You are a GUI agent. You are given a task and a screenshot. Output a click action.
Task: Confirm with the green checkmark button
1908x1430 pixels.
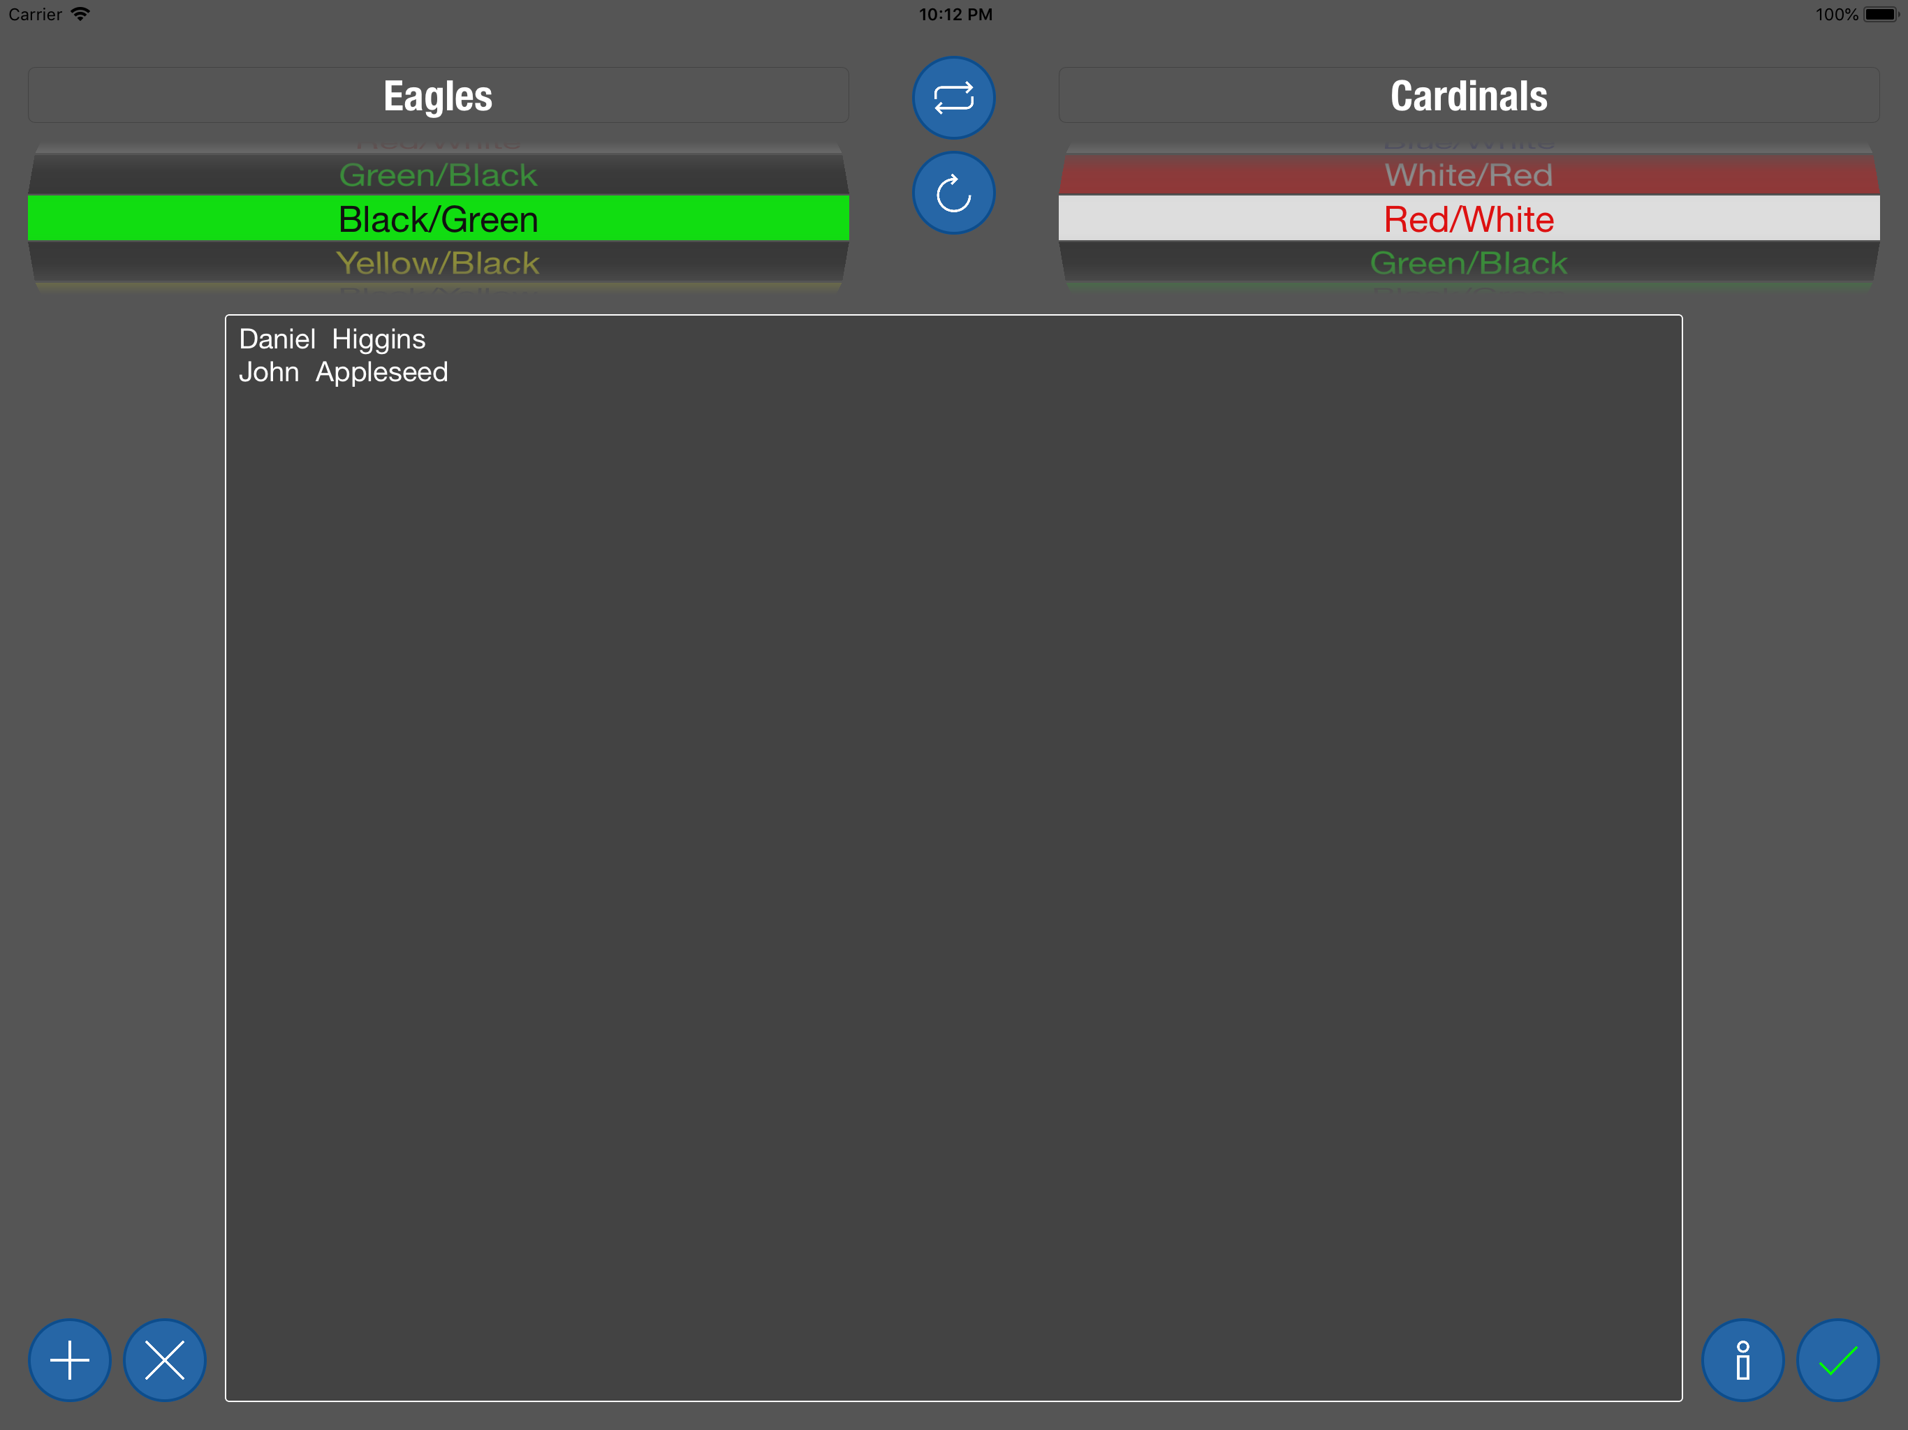1837,1360
